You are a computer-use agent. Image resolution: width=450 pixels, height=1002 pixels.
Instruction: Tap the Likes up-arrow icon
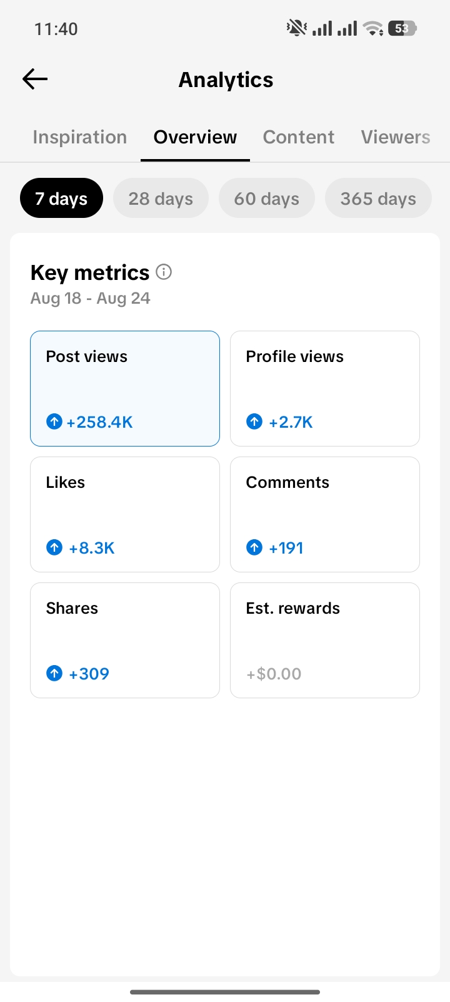(54, 547)
